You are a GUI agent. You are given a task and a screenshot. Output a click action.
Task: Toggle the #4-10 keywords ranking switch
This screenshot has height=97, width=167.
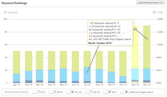[53, 92]
